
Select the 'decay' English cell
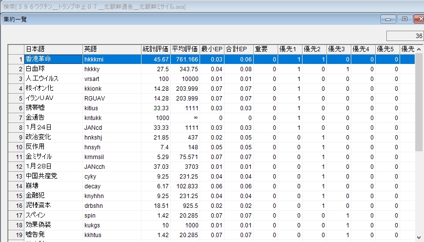112,186
